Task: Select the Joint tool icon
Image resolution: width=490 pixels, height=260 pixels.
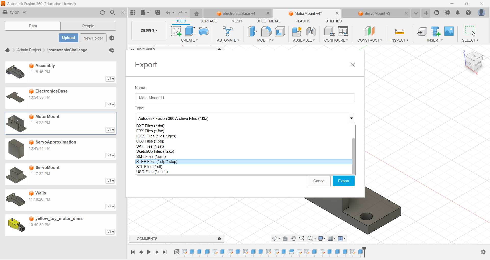Action: [x=311, y=31]
